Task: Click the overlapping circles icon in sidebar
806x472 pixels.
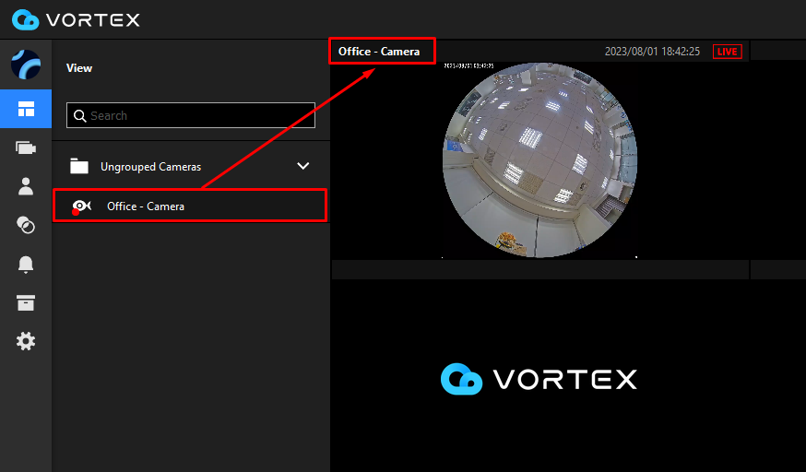Action: click(26, 225)
